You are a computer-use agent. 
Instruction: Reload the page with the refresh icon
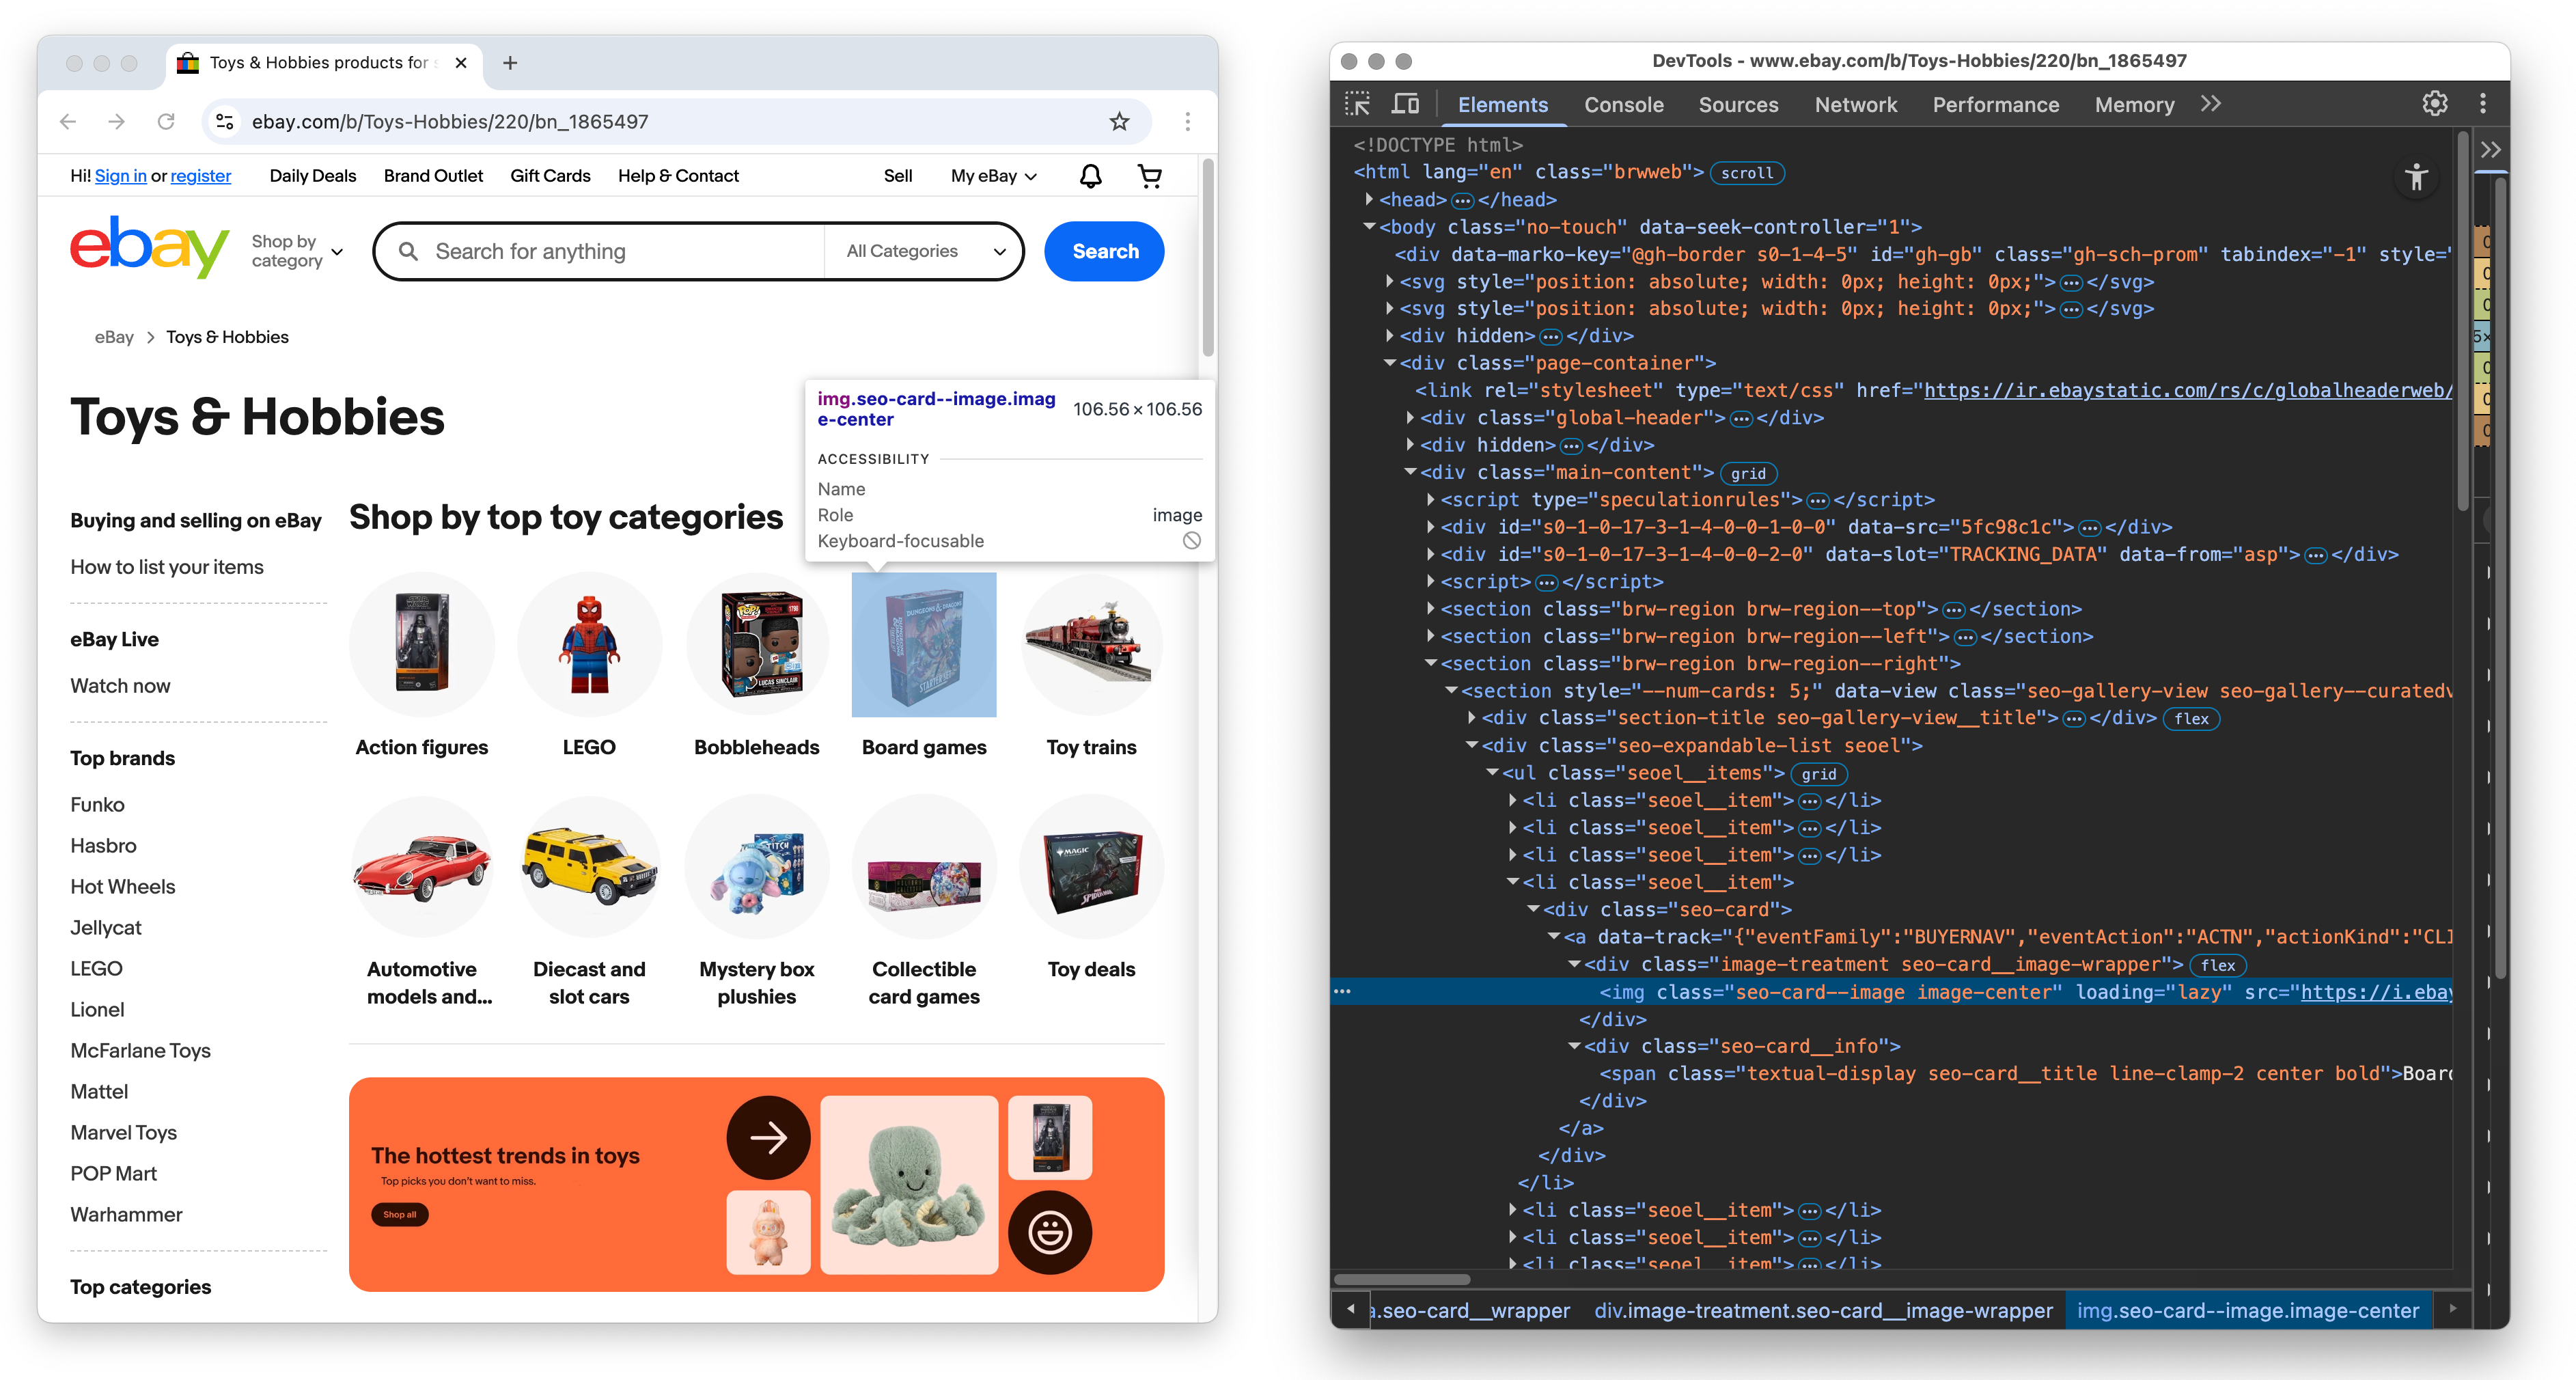point(166,121)
